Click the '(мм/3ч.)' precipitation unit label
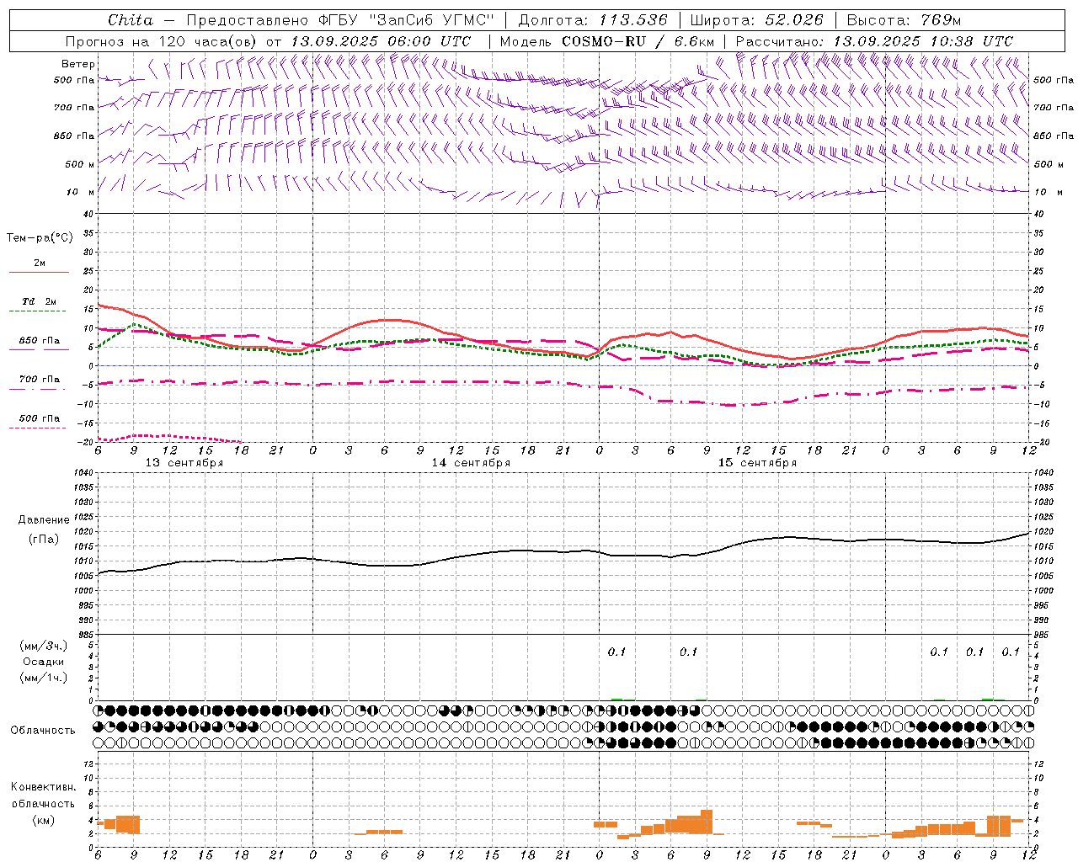 pos(44,646)
